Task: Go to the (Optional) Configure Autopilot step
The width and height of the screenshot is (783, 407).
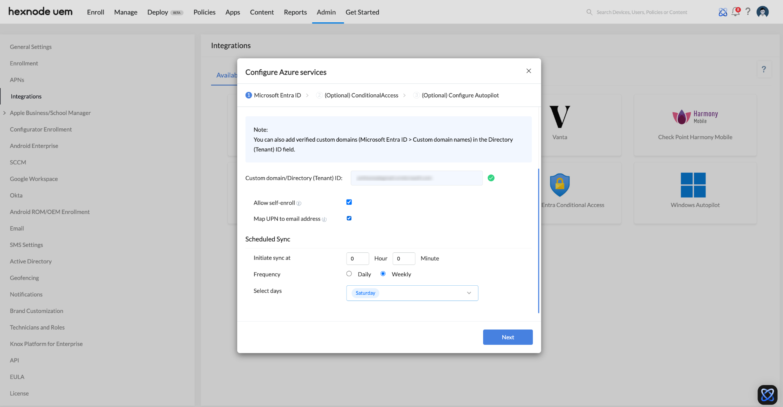Action: tap(456, 95)
